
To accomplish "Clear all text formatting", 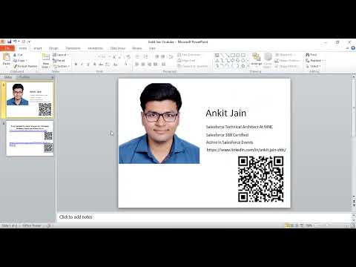I will [x=128, y=57].
